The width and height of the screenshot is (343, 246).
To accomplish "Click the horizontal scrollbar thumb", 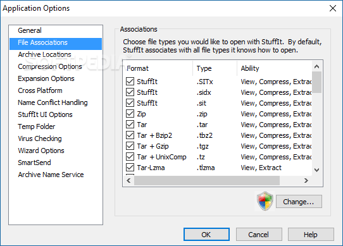I will coord(207,181).
